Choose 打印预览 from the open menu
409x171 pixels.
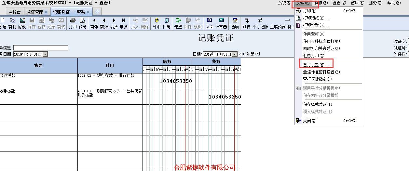click(x=316, y=18)
